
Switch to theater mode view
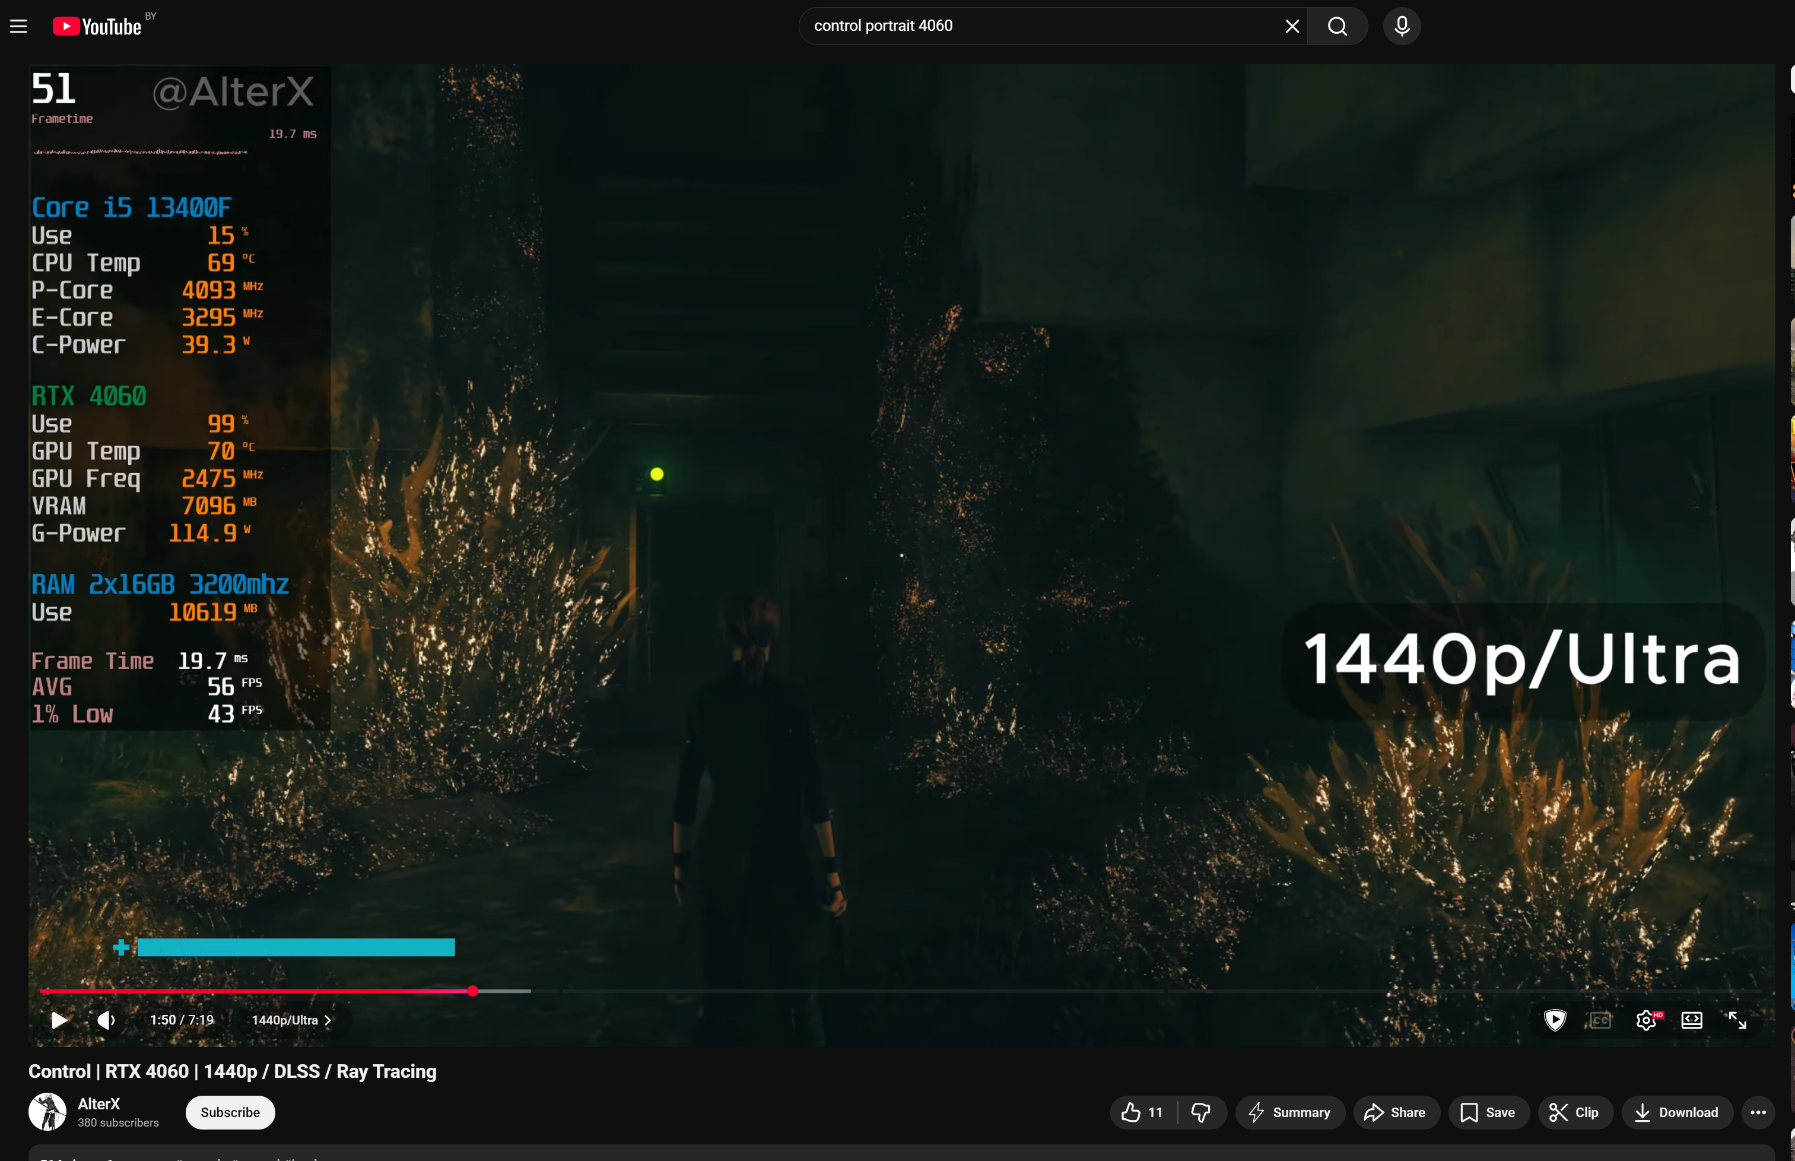[1691, 1020]
